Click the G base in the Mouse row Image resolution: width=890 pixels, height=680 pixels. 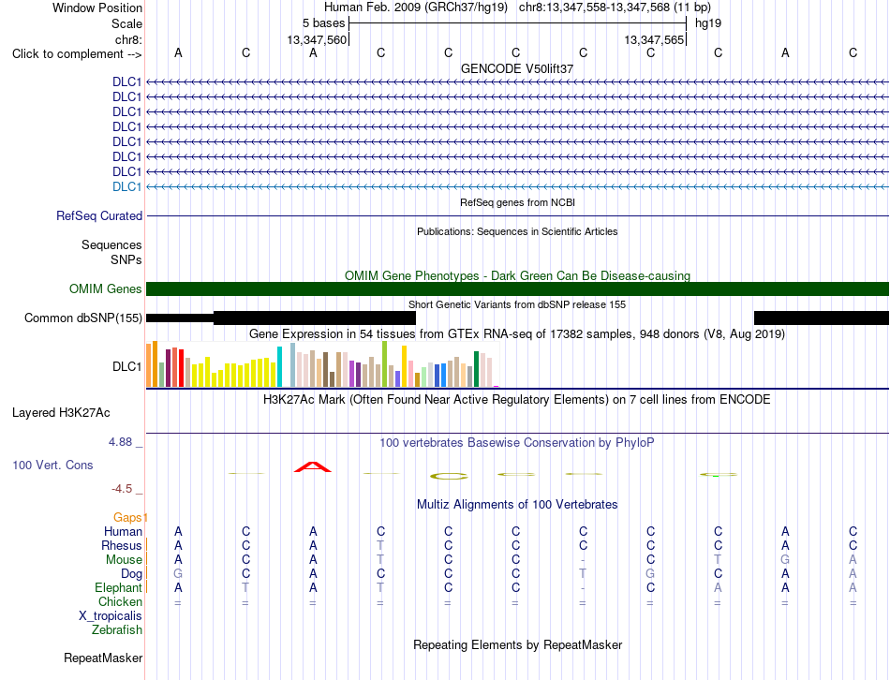pyautogui.click(x=785, y=560)
